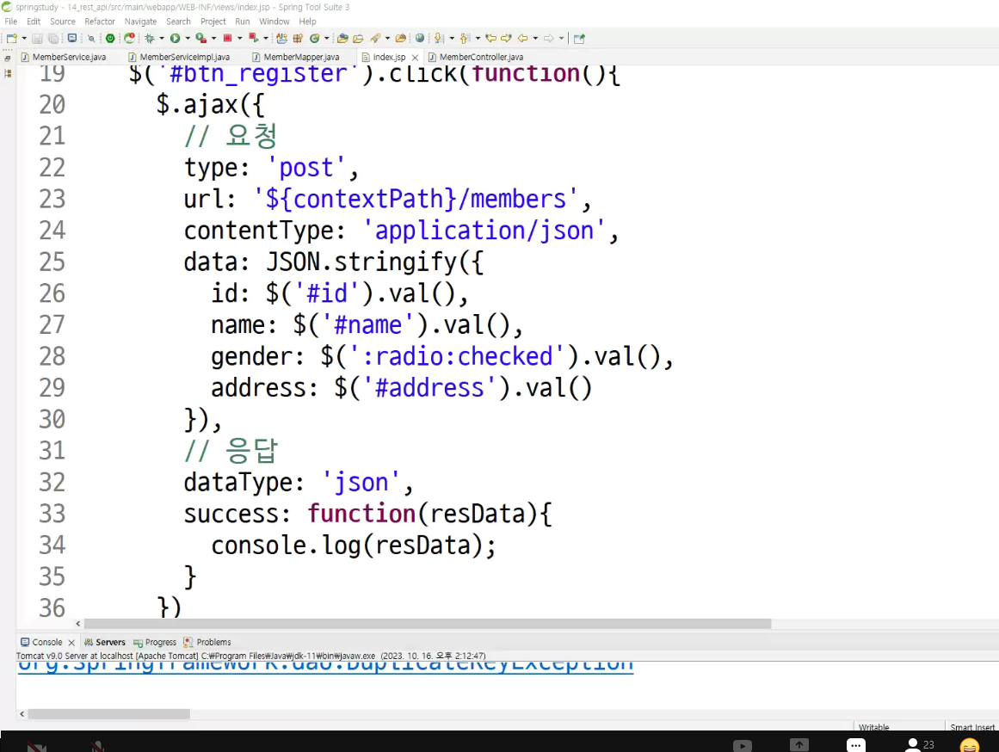Screen dimensions: 999x752
Task: Click the red terminate-and-relaunch icon
Action: 254,38
